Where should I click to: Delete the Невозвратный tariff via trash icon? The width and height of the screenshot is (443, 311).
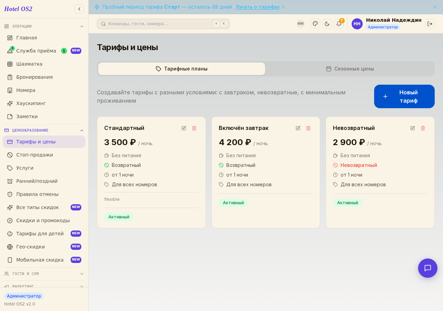click(423, 128)
